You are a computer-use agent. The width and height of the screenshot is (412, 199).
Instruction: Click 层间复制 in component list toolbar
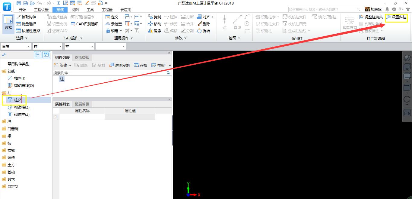119,65
